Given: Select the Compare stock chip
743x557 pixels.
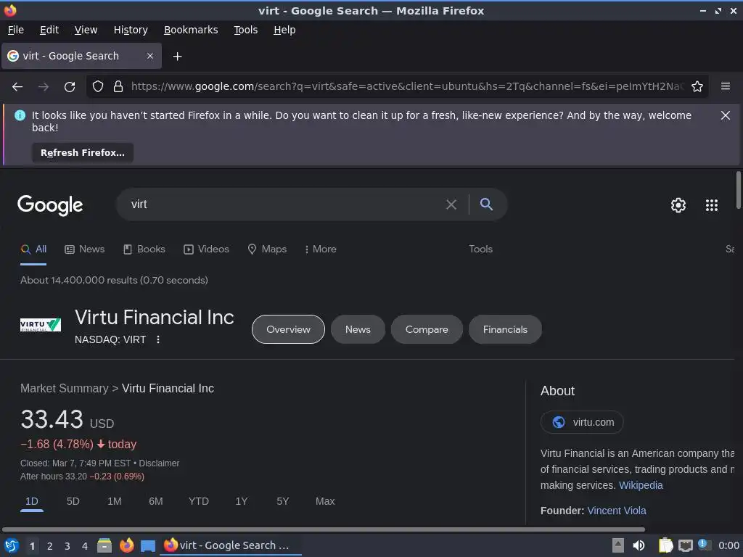Looking at the screenshot, I should click(427, 329).
